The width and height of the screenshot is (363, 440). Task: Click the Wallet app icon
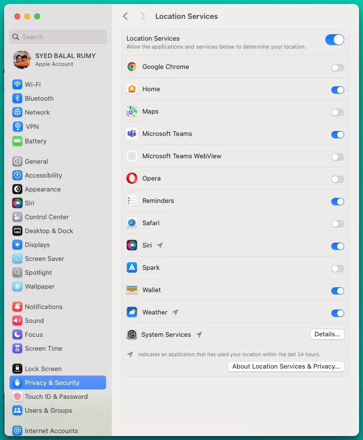coord(131,290)
